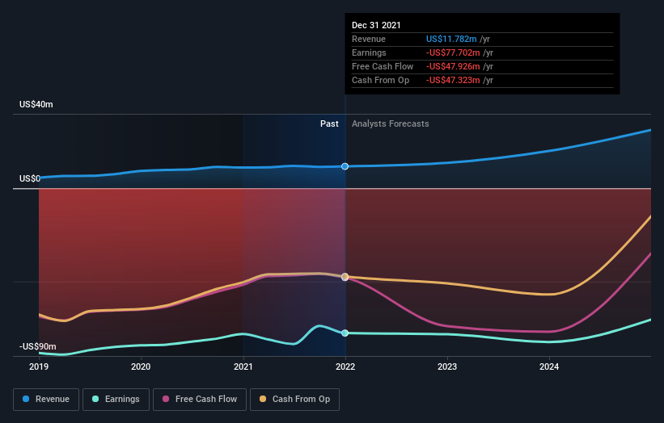The height and width of the screenshot is (423, 664).
Task: Click the -US$90m y-axis label
Action: click(38, 346)
